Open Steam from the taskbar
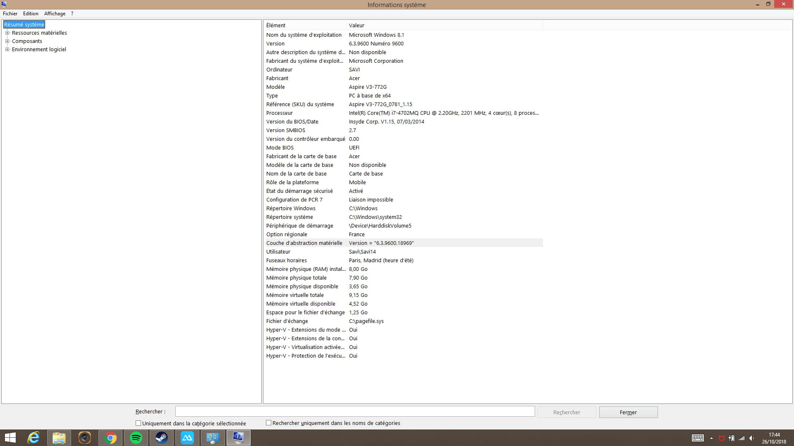The width and height of the screenshot is (794, 446). [x=162, y=438]
